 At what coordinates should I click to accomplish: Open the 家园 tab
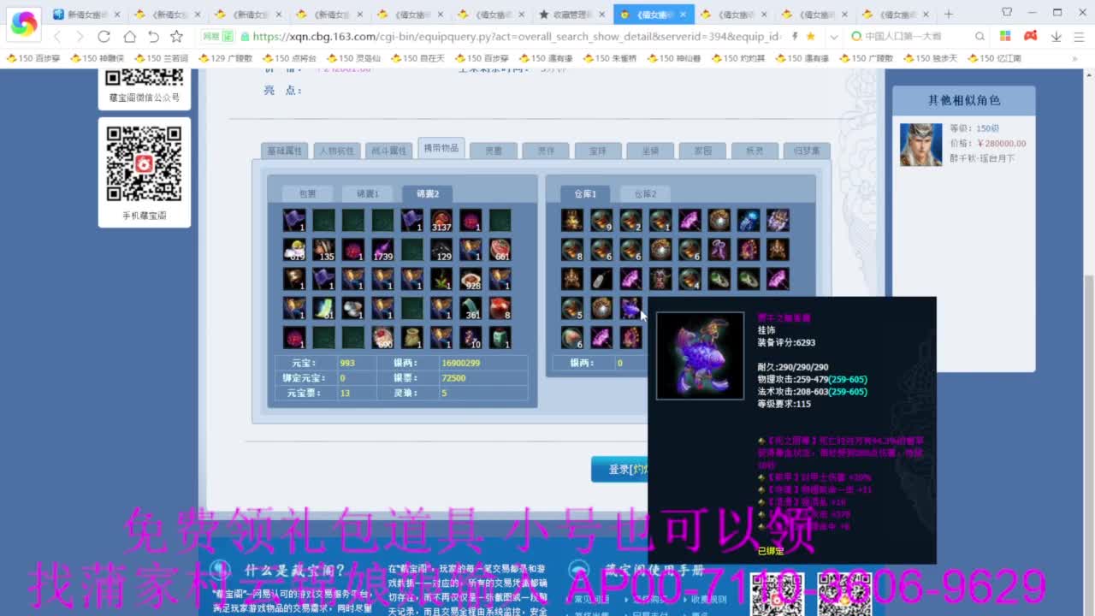point(702,151)
